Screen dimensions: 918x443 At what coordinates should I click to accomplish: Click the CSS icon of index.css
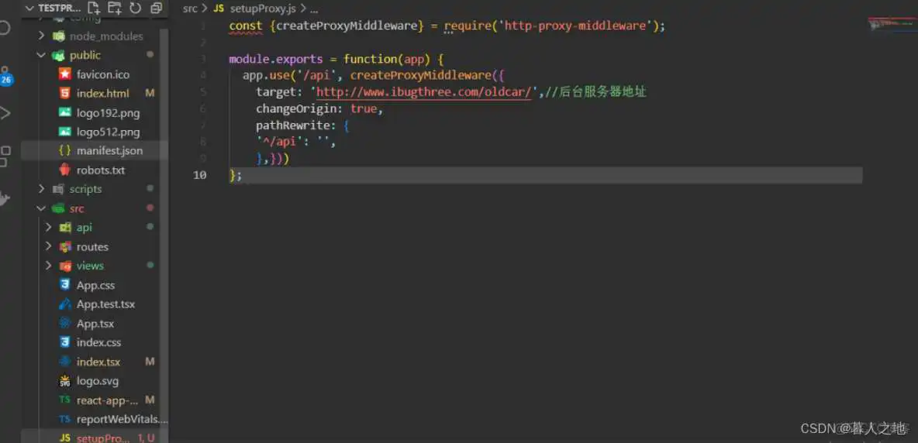65,342
